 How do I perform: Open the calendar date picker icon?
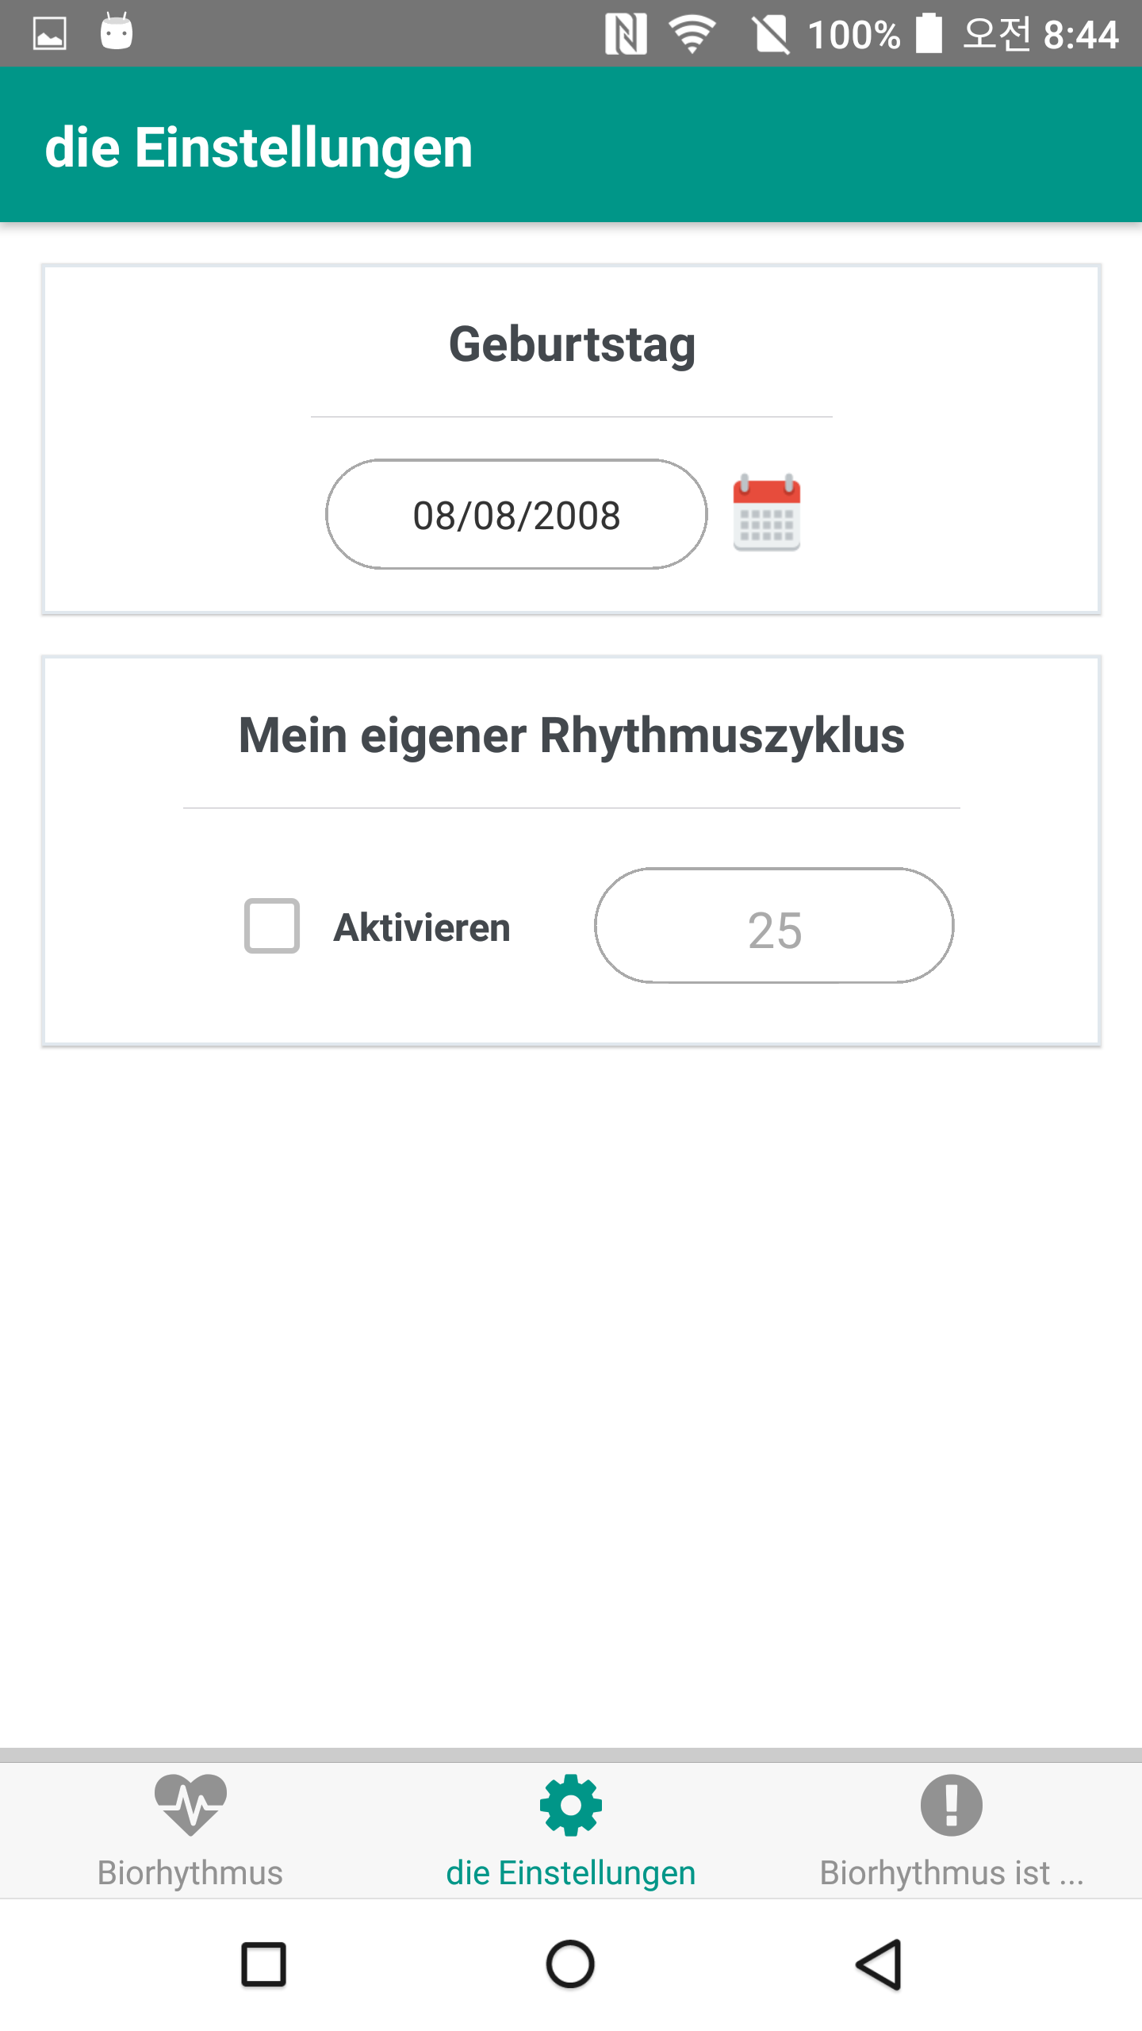[x=766, y=513]
